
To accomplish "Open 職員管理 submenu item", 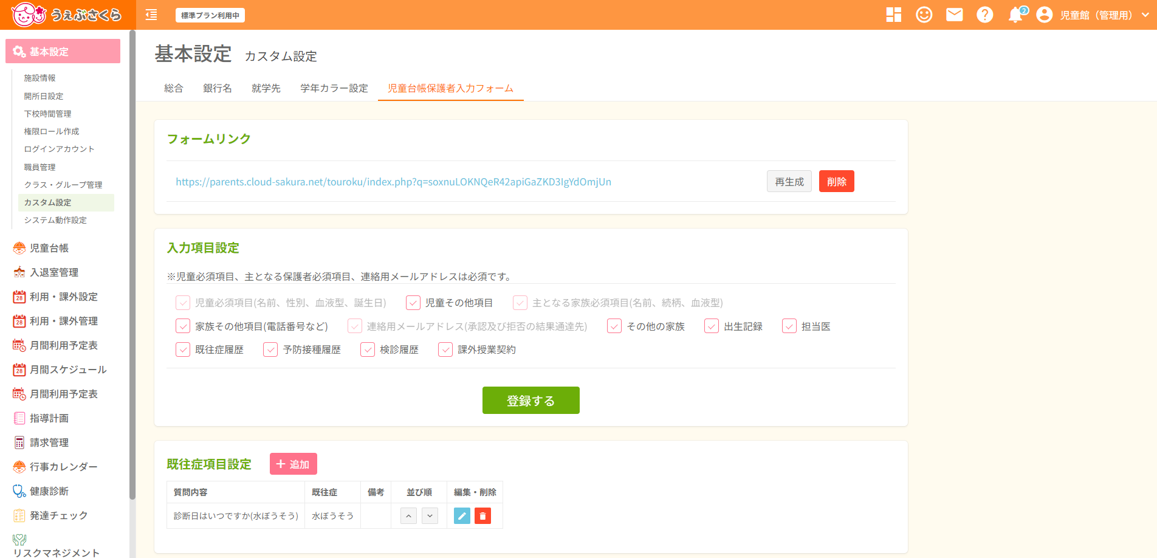I will pyautogui.click(x=39, y=167).
